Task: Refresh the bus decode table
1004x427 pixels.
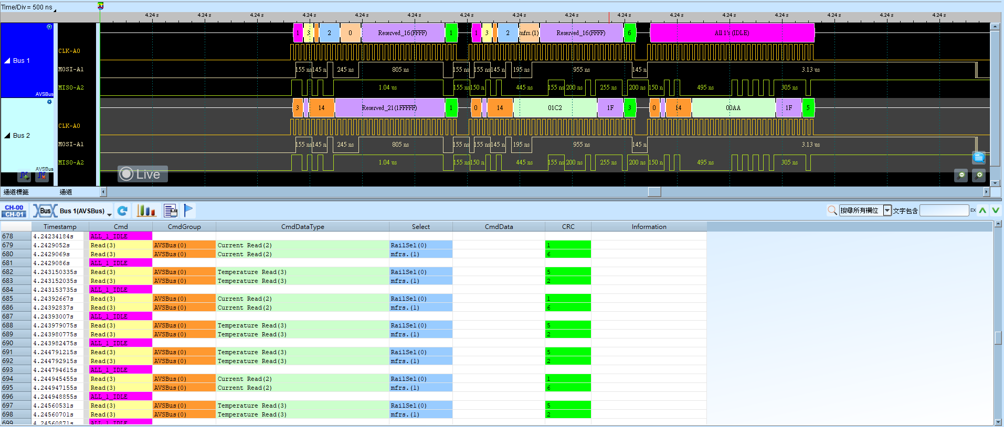Action: click(122, 211)
